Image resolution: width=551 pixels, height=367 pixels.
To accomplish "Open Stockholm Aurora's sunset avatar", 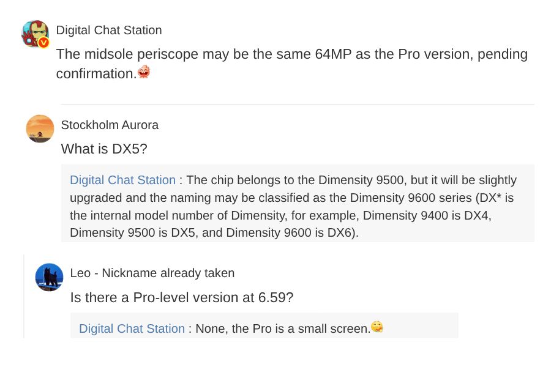I will pyautogui.click(x=40, y=128).
